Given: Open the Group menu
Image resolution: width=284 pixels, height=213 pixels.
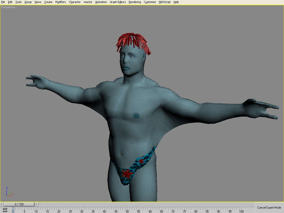Looking at the screenshot, I should click(28, 2).
